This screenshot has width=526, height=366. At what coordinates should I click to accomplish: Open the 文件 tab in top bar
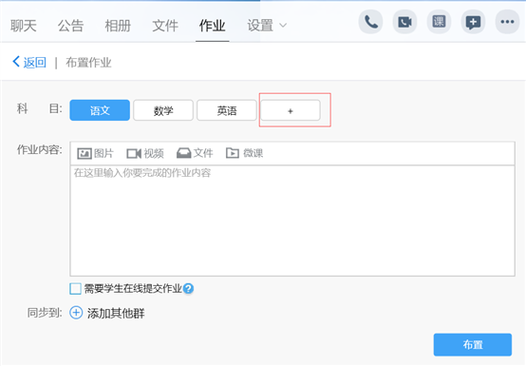coord(165,26)
